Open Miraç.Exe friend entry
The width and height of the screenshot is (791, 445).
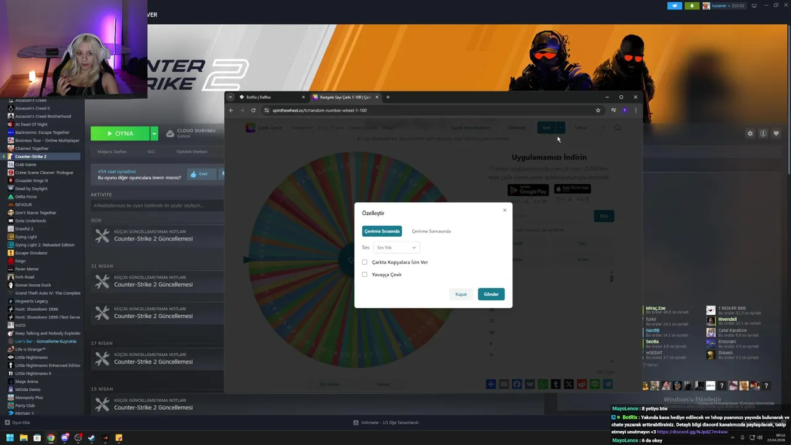tap(666, 310)
